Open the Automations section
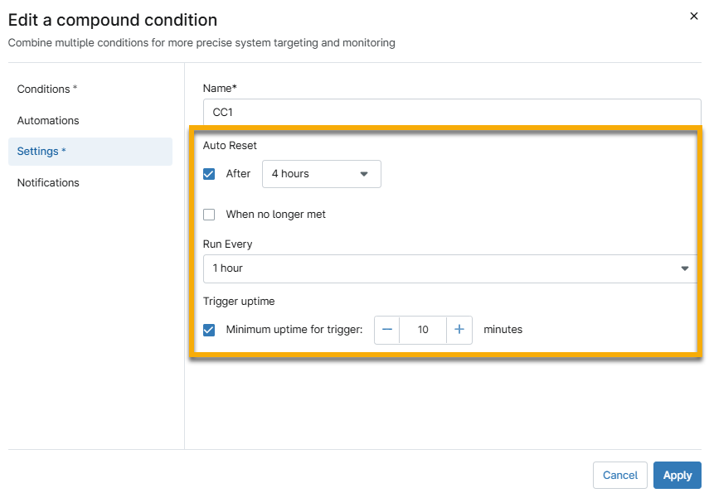The image size is (709, 493). tap(48, 120)
